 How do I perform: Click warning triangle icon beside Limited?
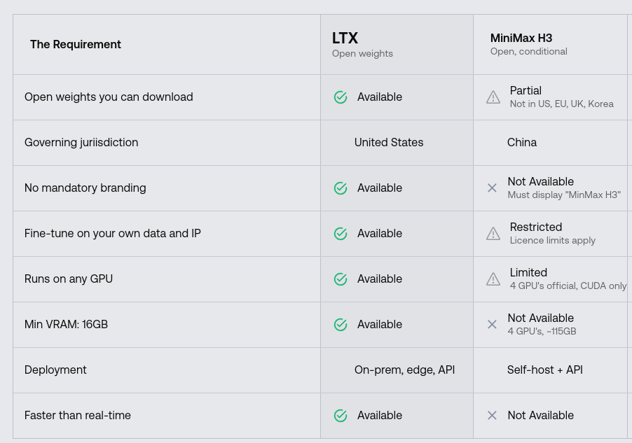click(x=493, y=279)
